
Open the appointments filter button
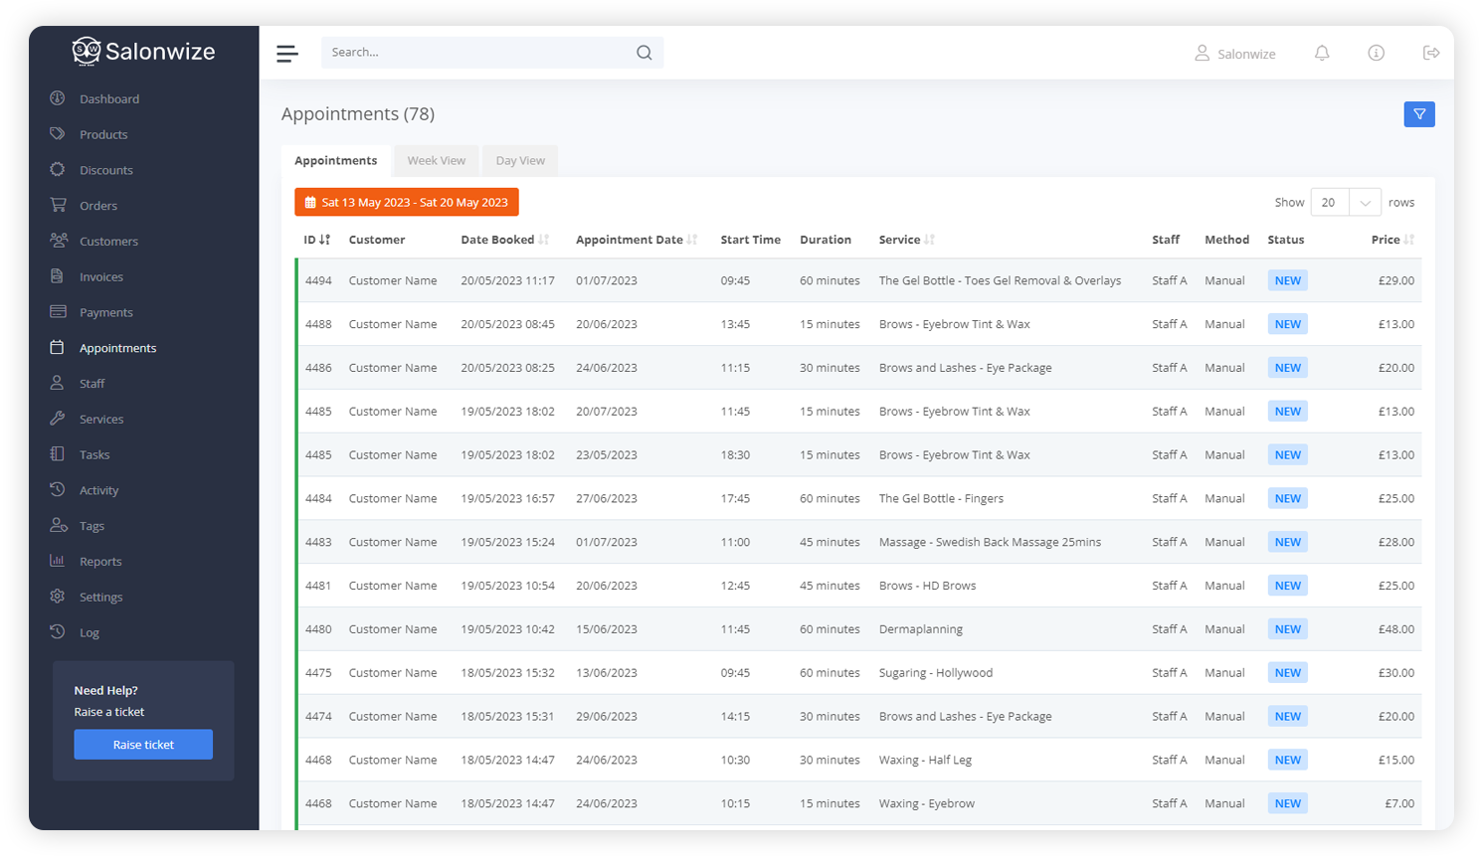point(1419,114)
